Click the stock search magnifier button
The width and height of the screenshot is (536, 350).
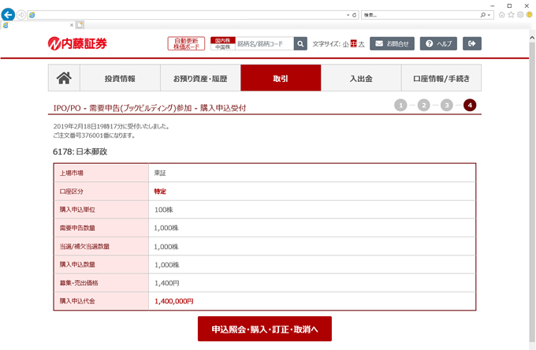[x=300, y=43]
